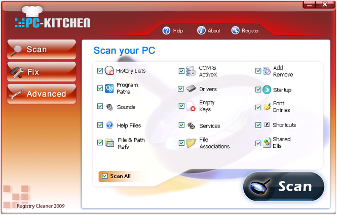
Task: Click the Empty Keys document icon
Action: click(191, 106)
